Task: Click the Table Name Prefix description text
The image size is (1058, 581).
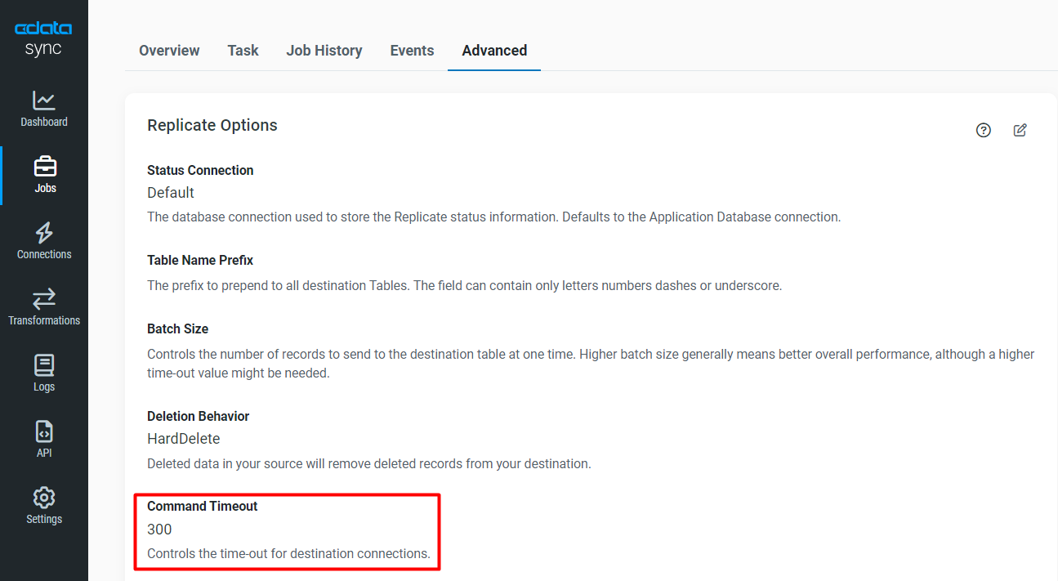Action: [465, 286]
